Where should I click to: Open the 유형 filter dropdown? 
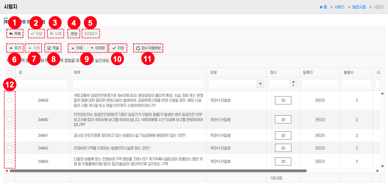(x=260, y=84)
